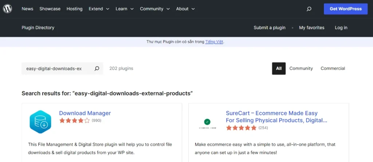Click the WordPress logo icon
The width and height of the screenshot is (373, 162).
(x=7, y=9)
